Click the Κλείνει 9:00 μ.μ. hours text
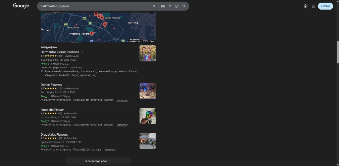 point(60,64)
